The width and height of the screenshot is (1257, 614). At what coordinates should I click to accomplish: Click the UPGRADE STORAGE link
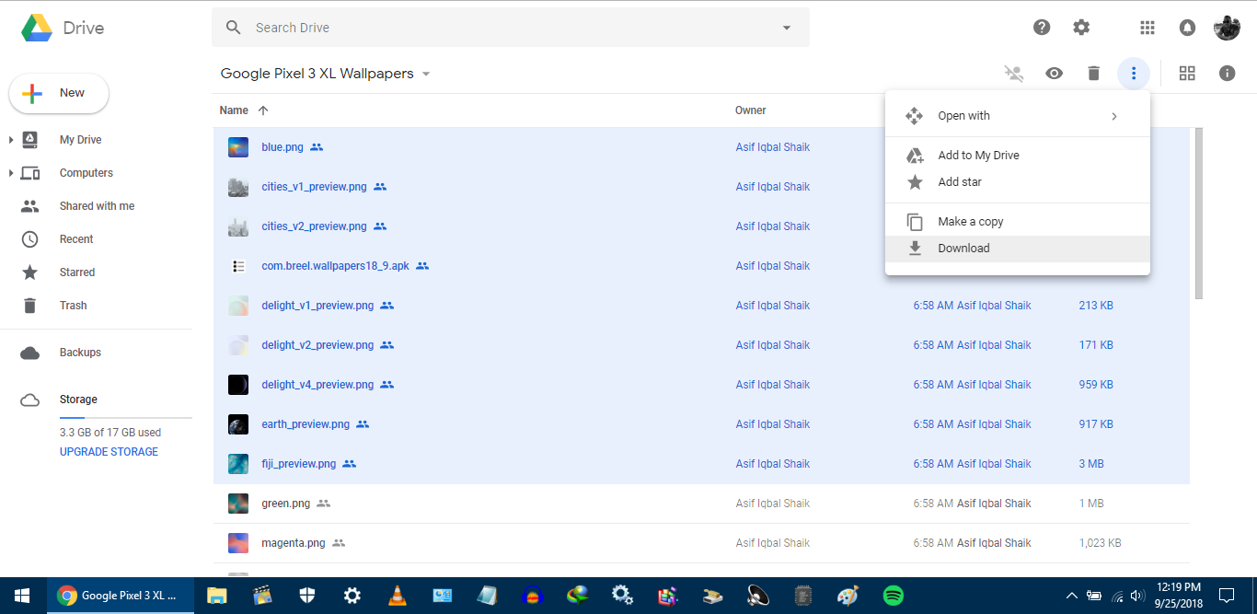pyautogui.click(x=109, y=452)
